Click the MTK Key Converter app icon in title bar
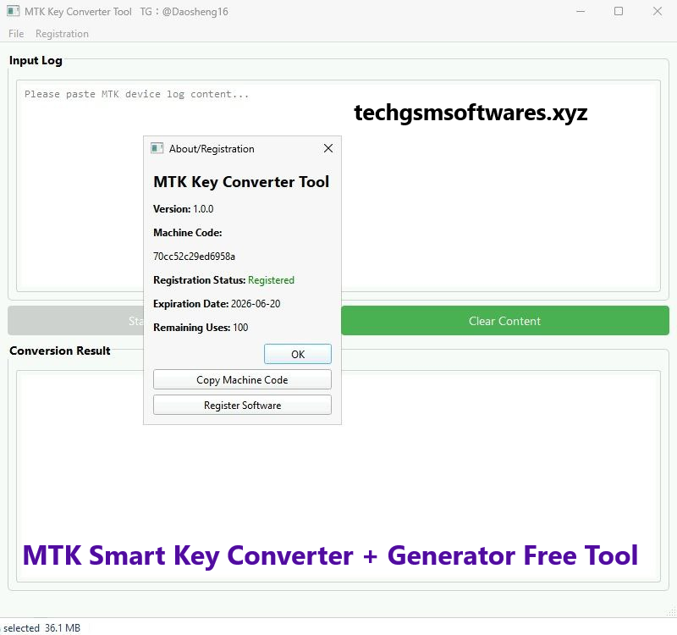This screenshot has width=677, height=635. tap(13, 11)
